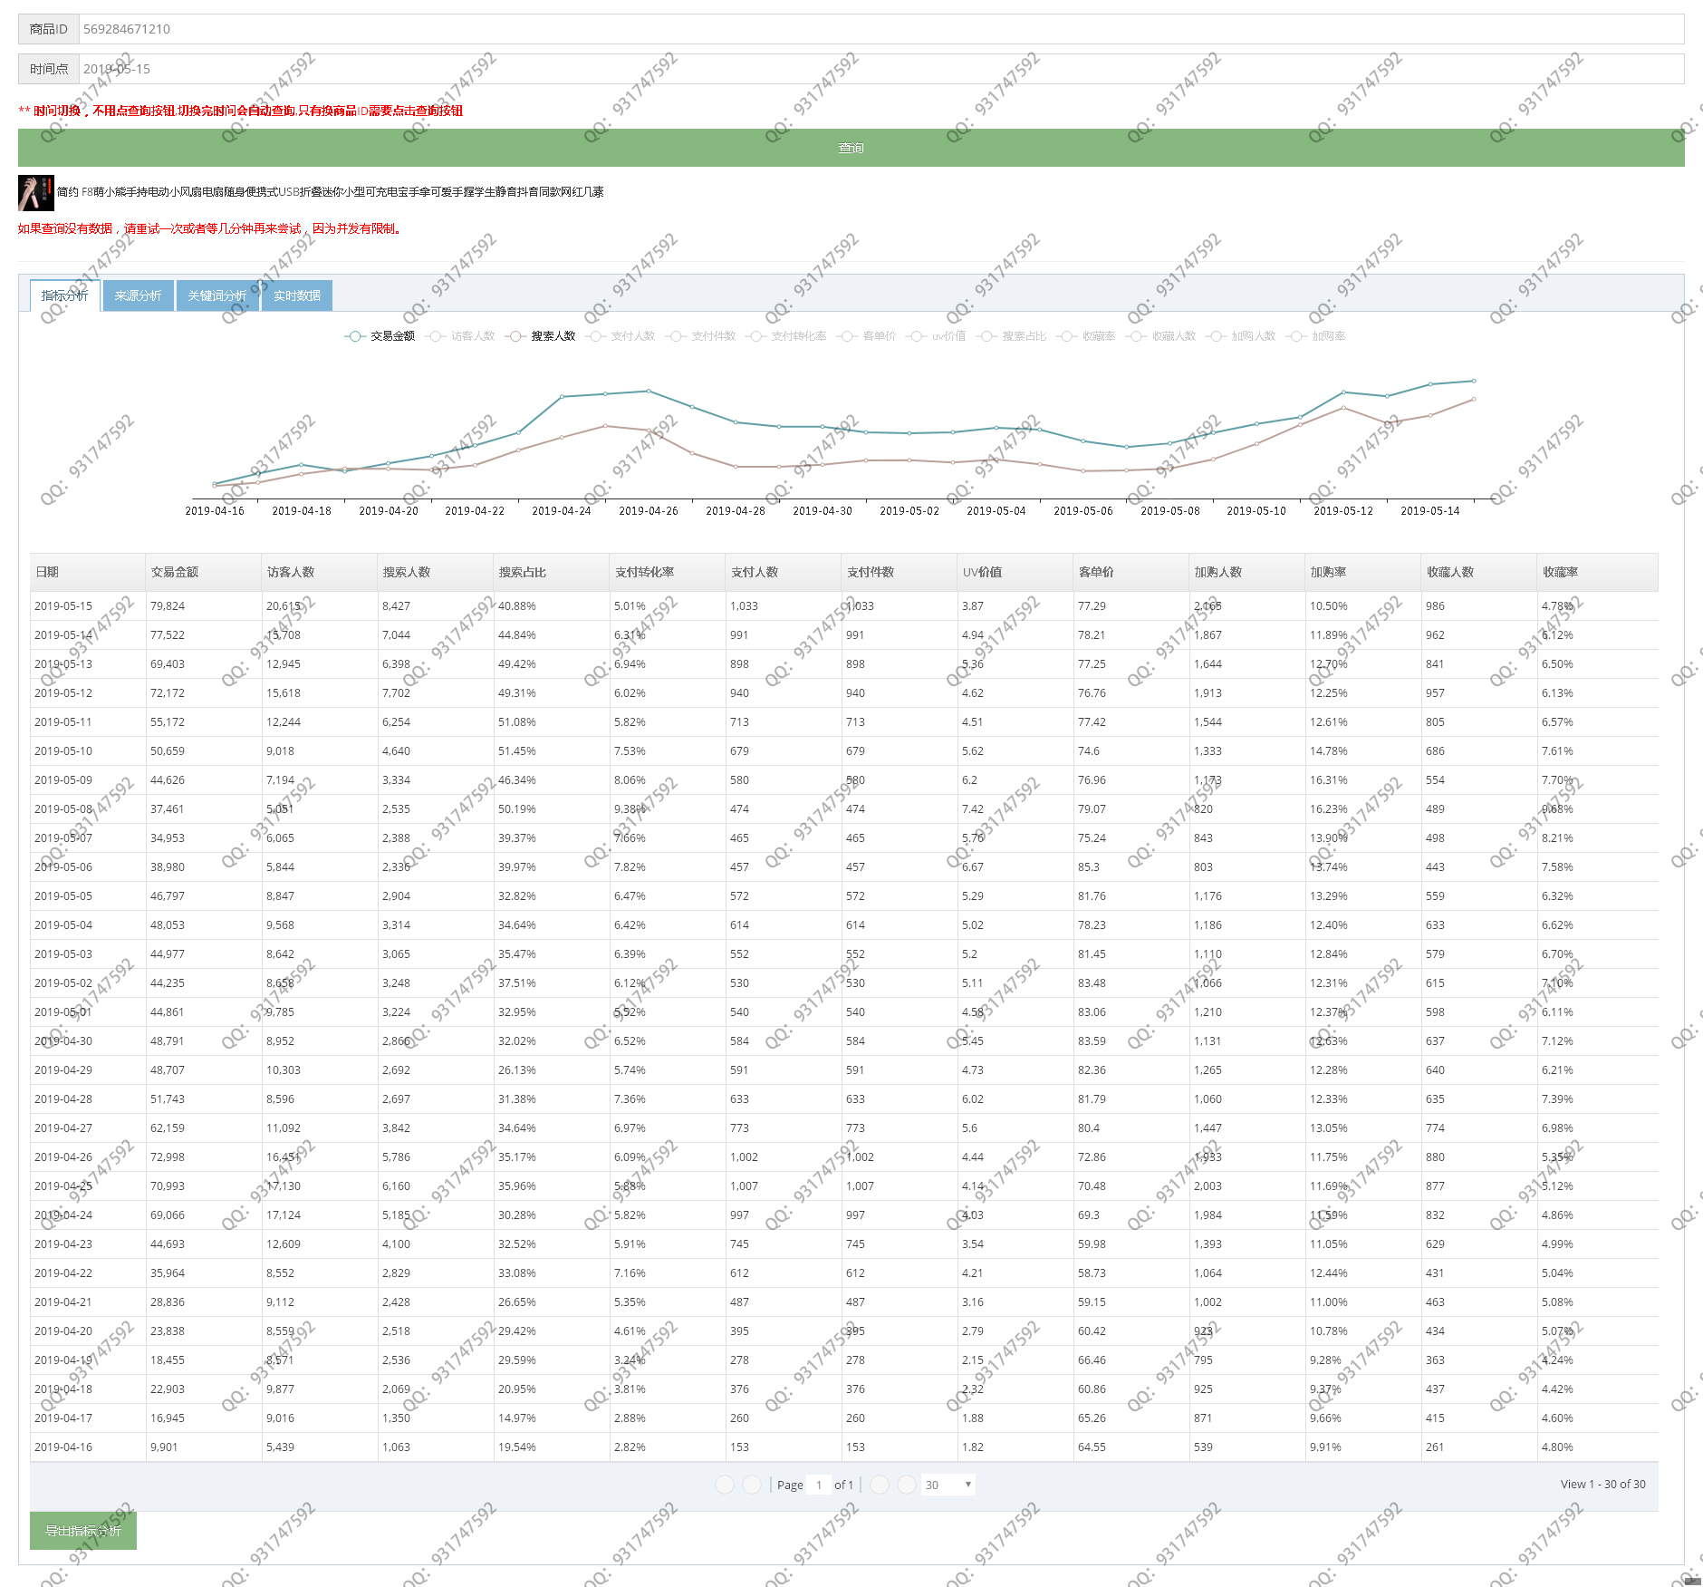The height and width of the screenshot is (1587, 1703).
Task: Go to previous page in table pager
Action: 752,1485
